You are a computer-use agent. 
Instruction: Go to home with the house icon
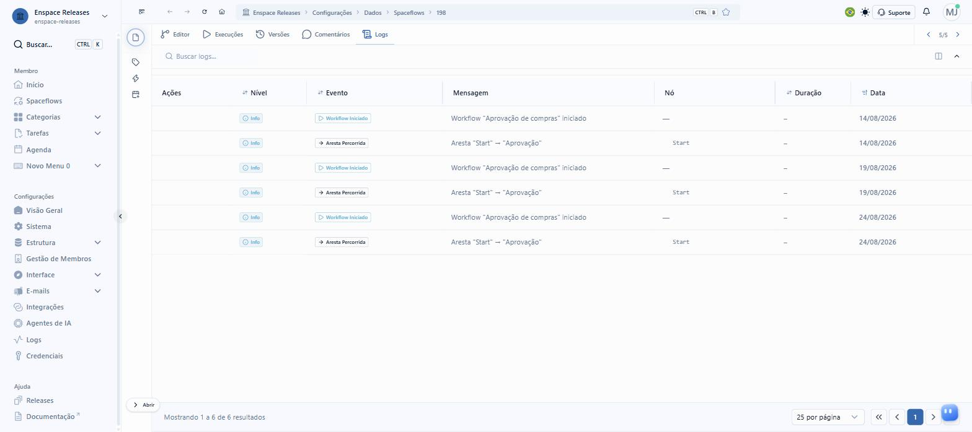(x=222, y=12)
